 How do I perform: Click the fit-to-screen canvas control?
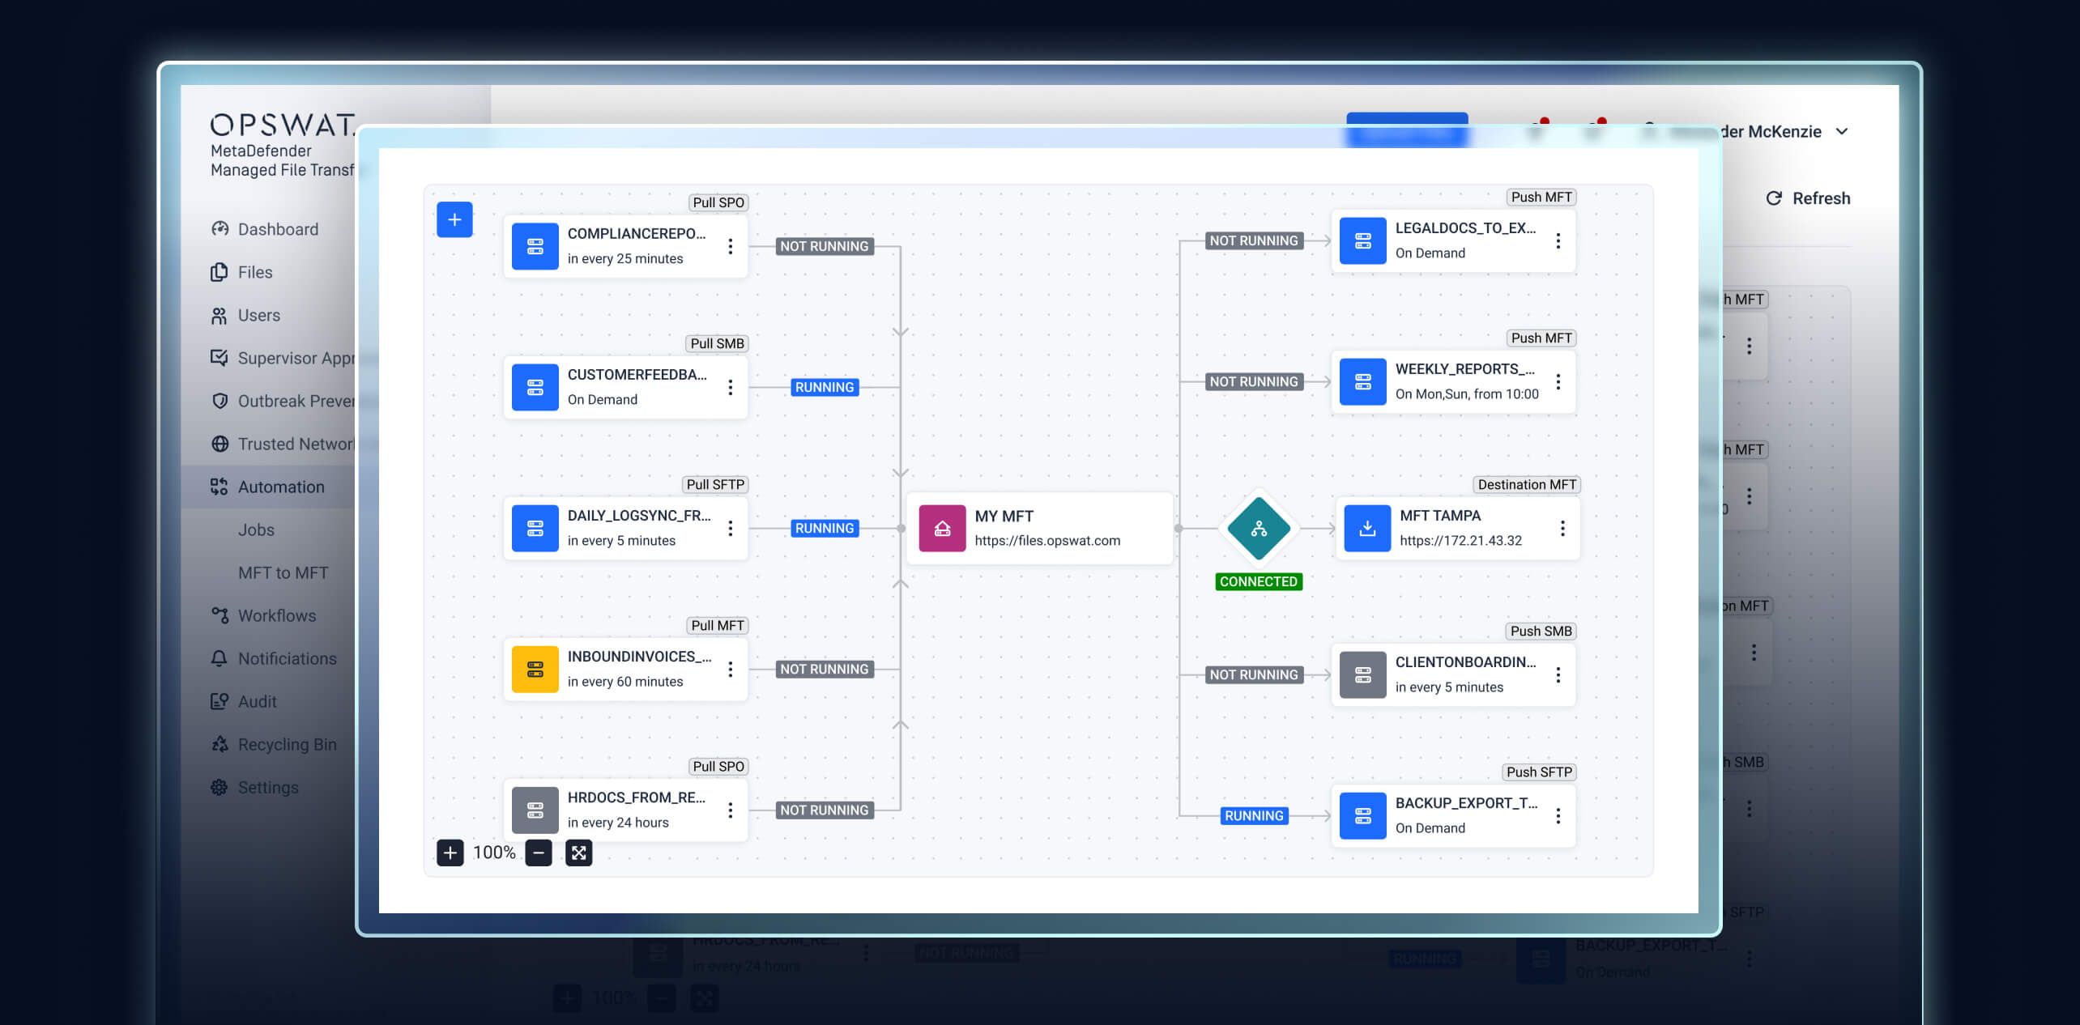(578, 852)
